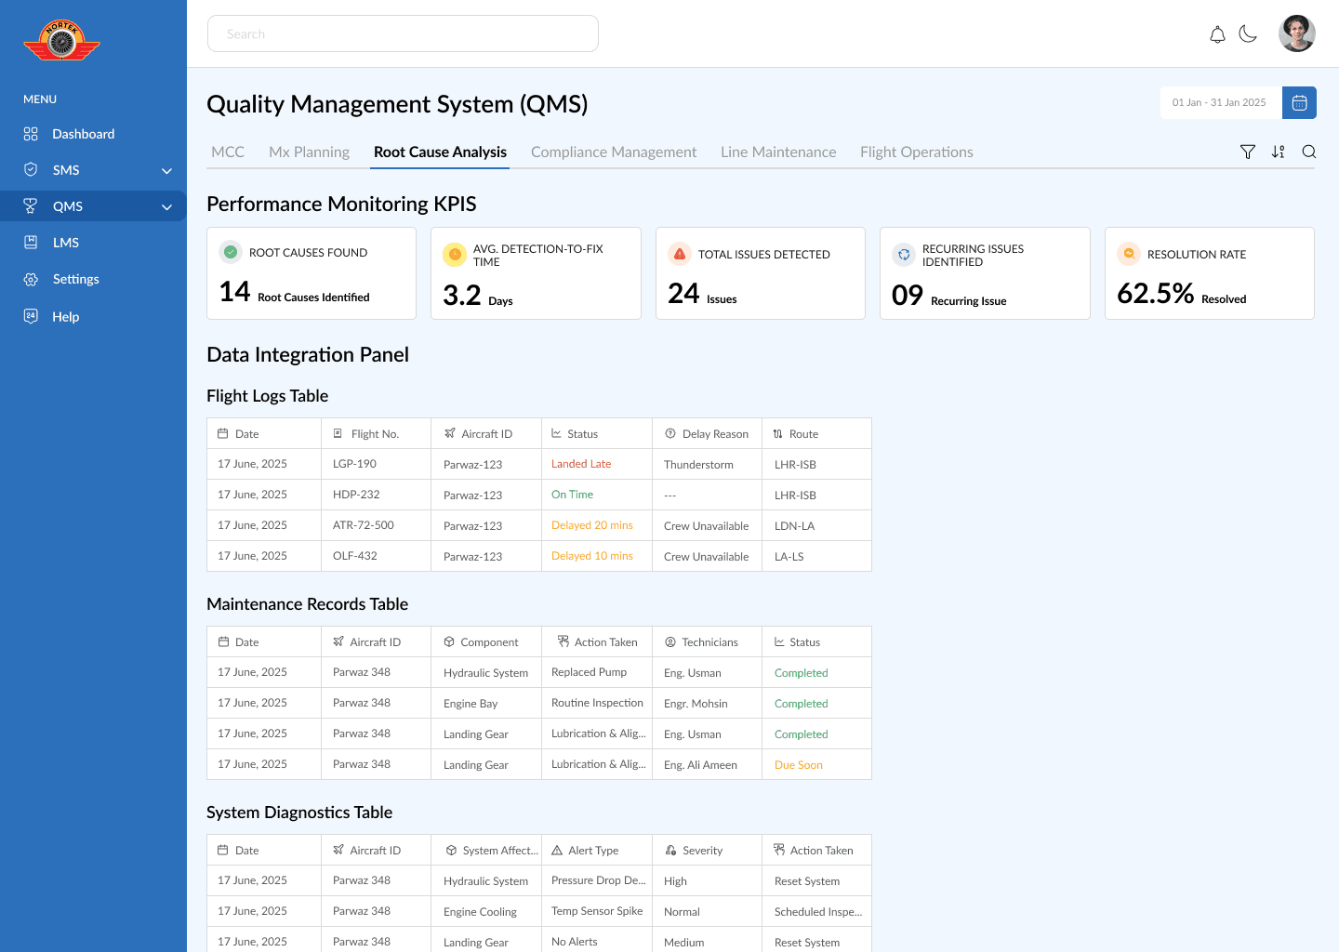Open the user profile avatar
The width and height of the screenshot is (1339, 952).
1297,33
